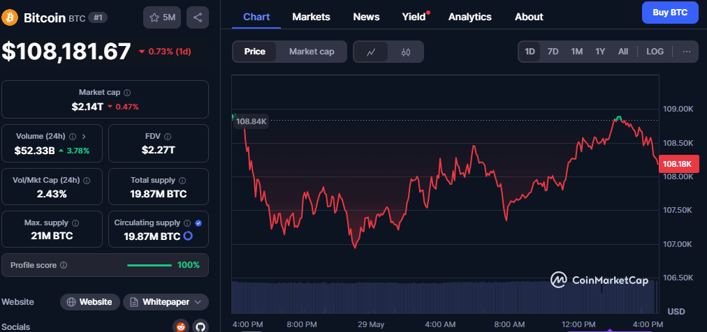The image size is (707, 332).
Task: Click the USD currency label
Action: pos(676,311)
